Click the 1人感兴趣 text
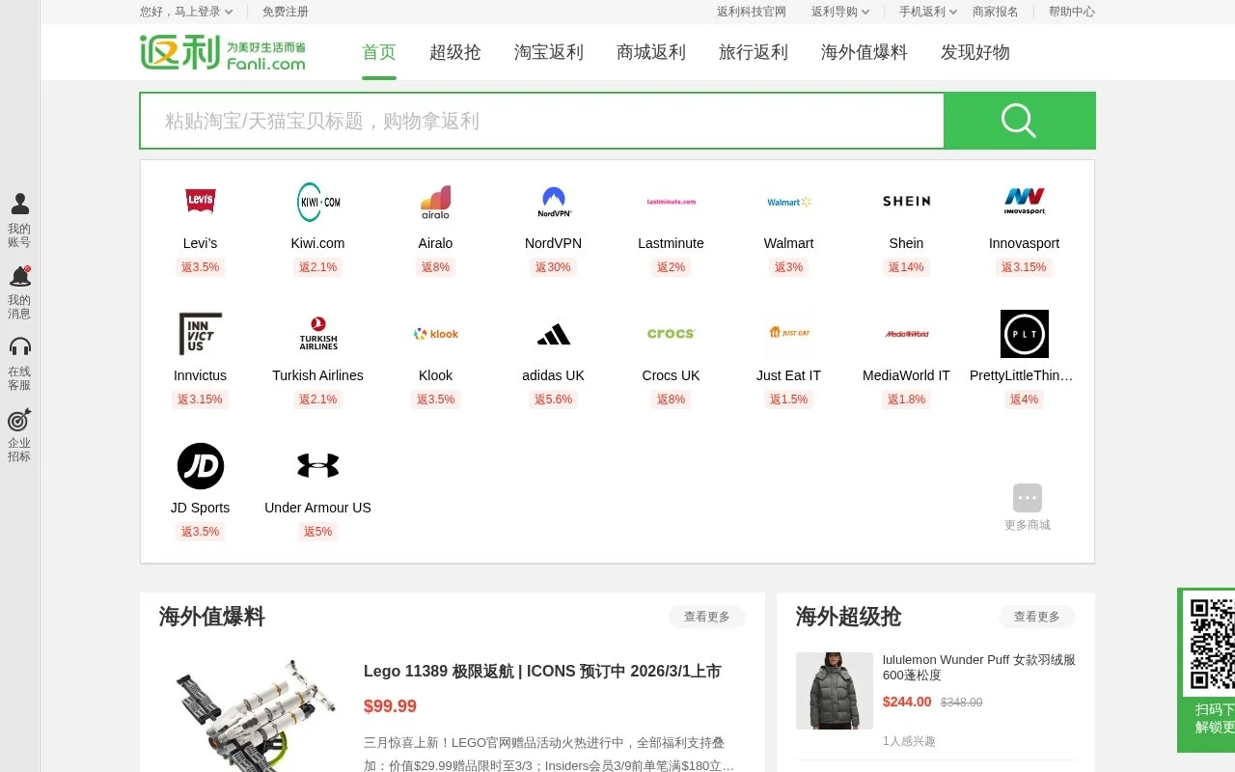1235x772 pixels. (909, 741)
